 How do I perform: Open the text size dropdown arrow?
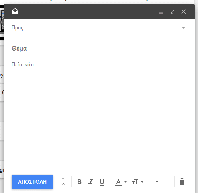[142, 182]
